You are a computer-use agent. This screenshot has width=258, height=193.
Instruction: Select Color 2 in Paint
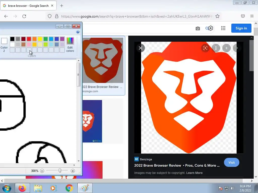[x=4, y=45]
